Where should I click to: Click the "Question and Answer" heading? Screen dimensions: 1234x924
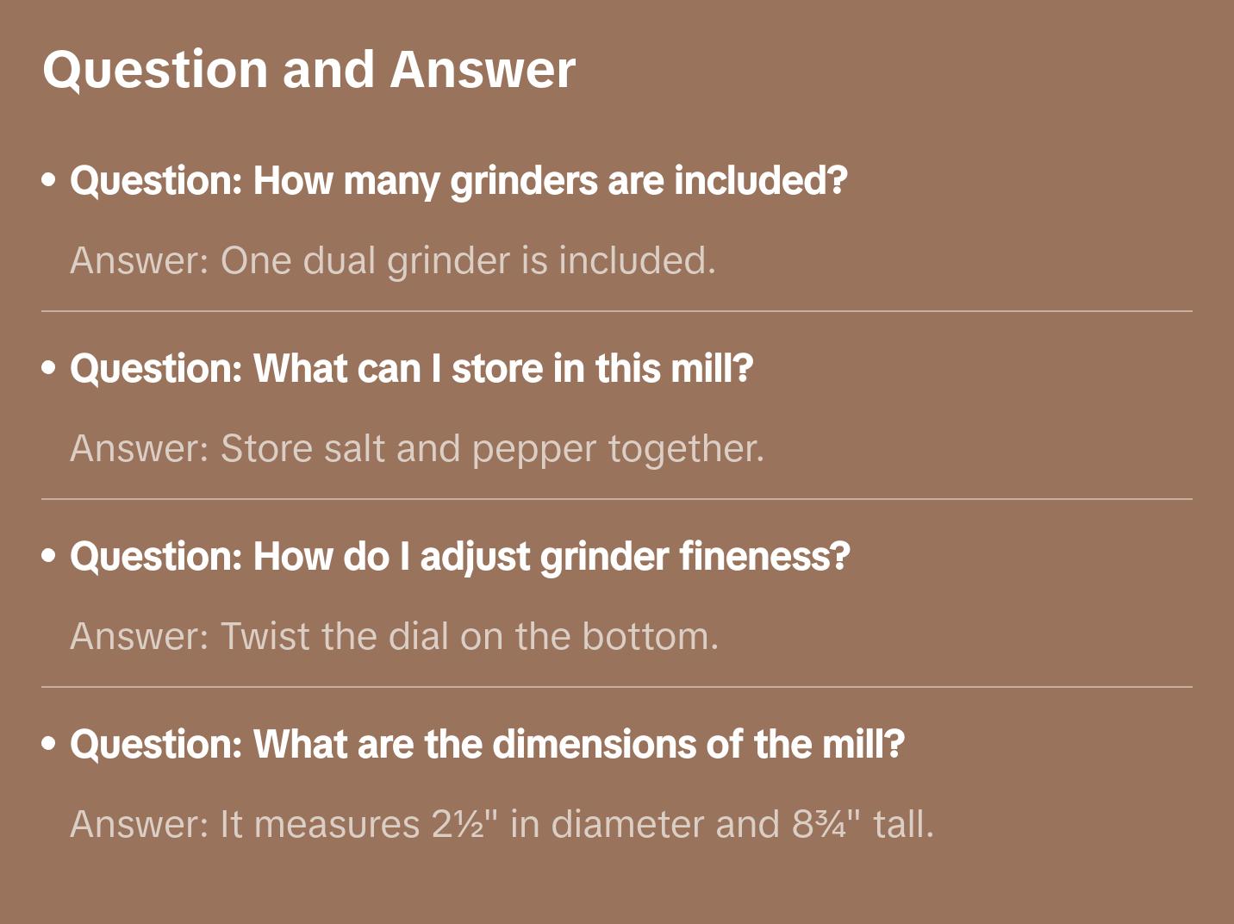coord(308,69)
